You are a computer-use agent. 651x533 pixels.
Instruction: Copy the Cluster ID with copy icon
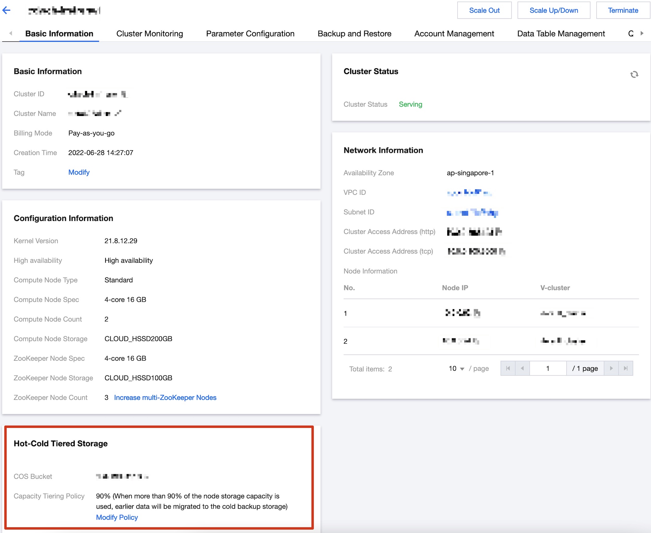coord(124,94)
